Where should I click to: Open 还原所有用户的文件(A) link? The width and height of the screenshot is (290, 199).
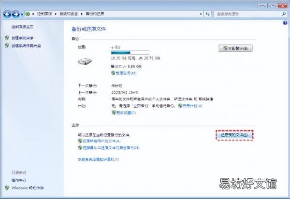coord(101,141)
